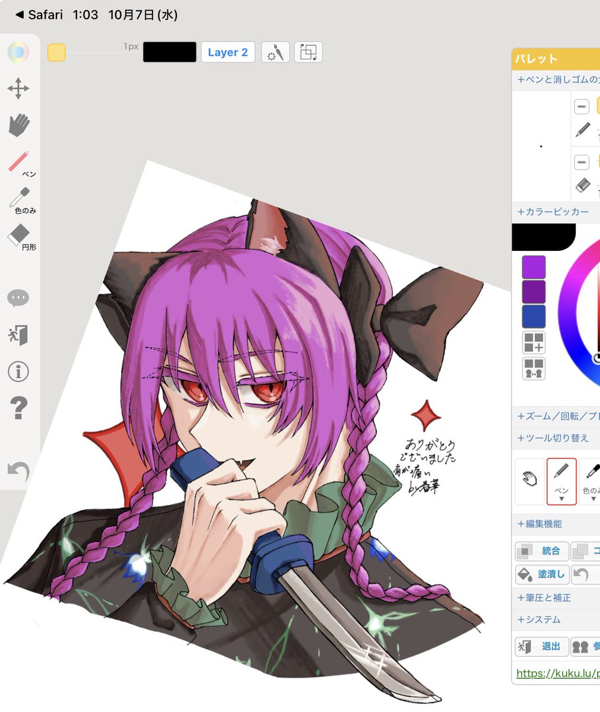This screenshot has width=600, height=712.
Task: Click the black color preview in the color picker
Action: 543,237
